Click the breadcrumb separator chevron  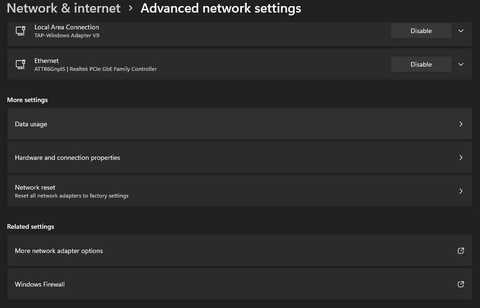point(131,8)
